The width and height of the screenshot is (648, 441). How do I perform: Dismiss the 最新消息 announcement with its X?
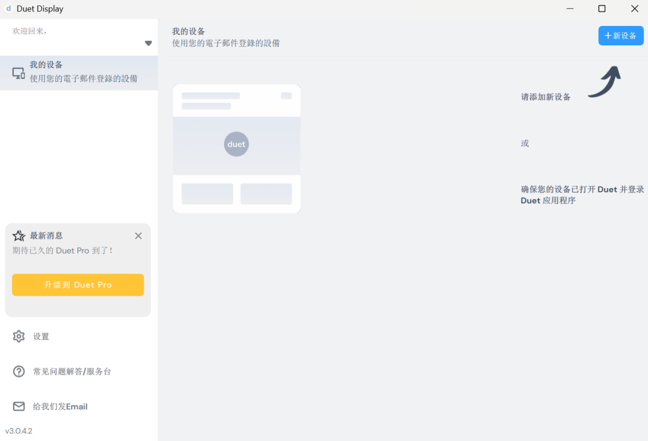click(x=138, y=235)
